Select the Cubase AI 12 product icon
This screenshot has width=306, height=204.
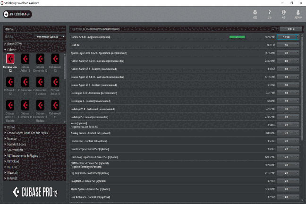pos(55,59)
